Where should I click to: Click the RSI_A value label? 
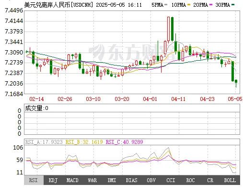(44, 142)
